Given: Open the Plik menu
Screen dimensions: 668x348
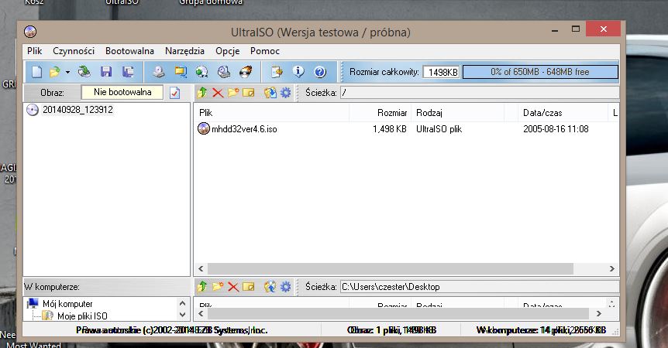Looking at the screenshot, I should [x=35, y=51].
